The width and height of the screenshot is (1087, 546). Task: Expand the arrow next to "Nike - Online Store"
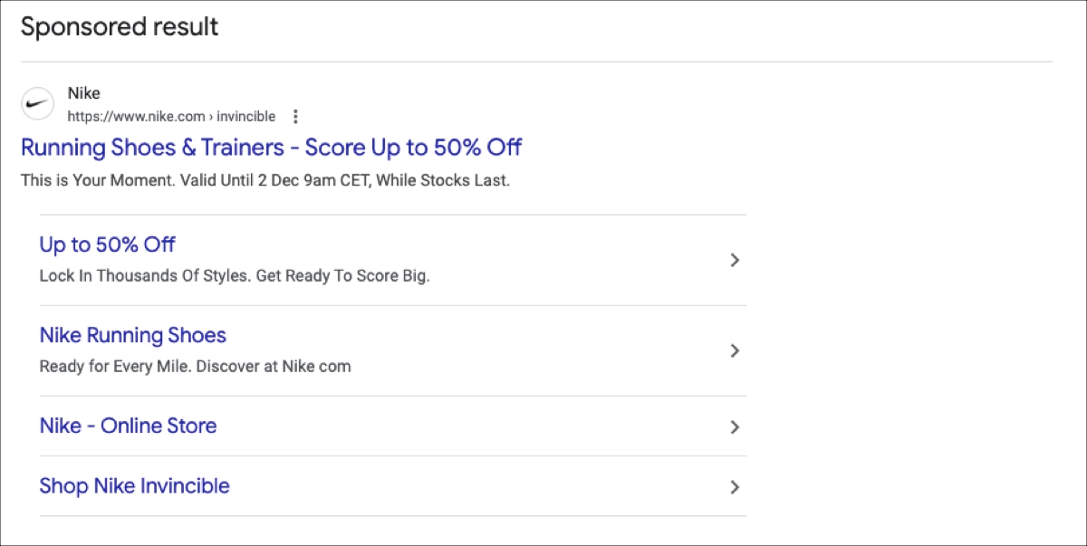pyautogui.click(x=735, y=427)
